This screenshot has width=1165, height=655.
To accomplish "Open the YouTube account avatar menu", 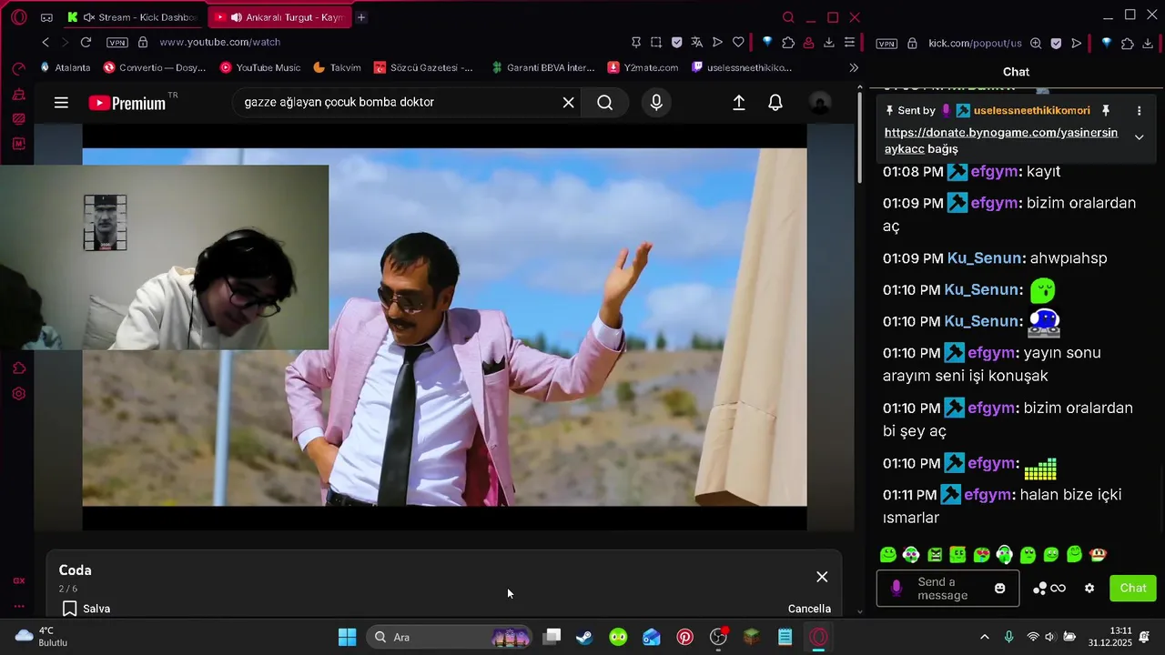I will [820, 103].
